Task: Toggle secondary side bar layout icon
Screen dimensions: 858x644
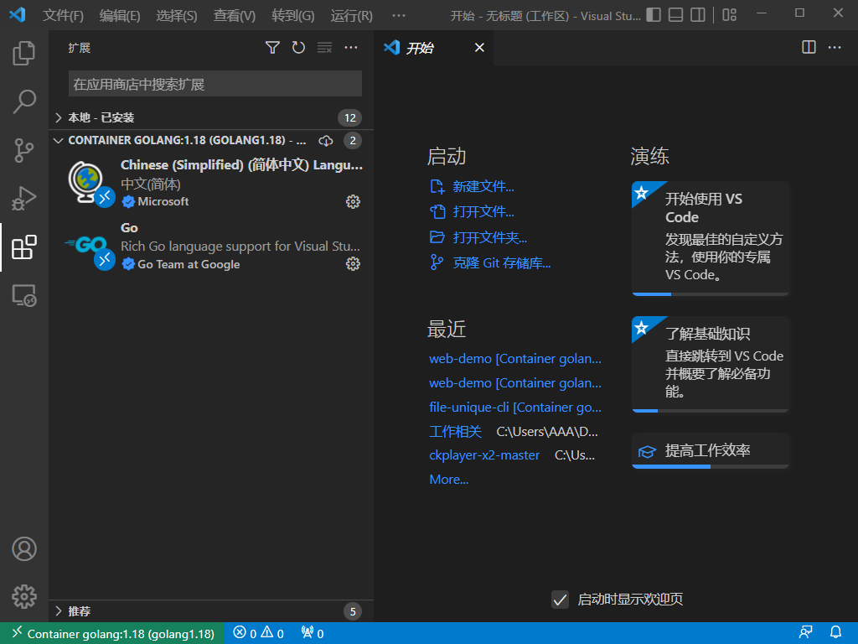Action: pyautogui.click(x=698, y=15)
